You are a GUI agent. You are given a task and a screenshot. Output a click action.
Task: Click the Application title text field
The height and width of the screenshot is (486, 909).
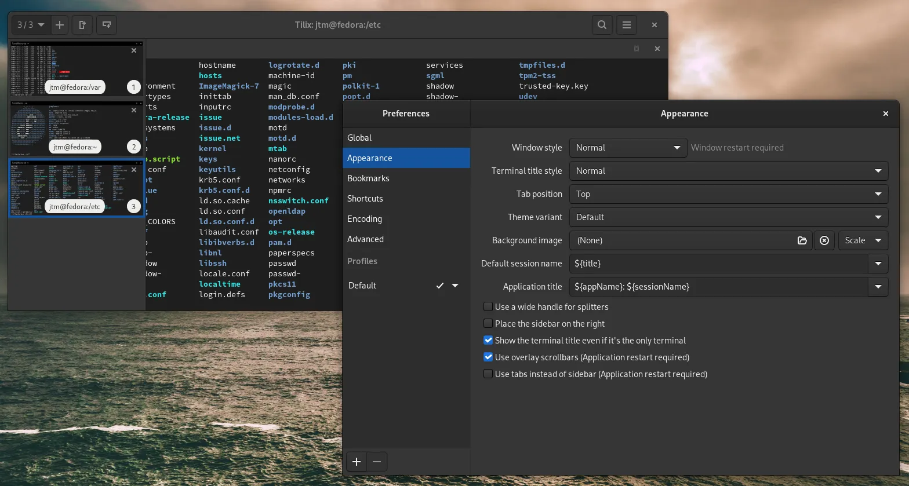pyautogui.click(x=719, y=287)
